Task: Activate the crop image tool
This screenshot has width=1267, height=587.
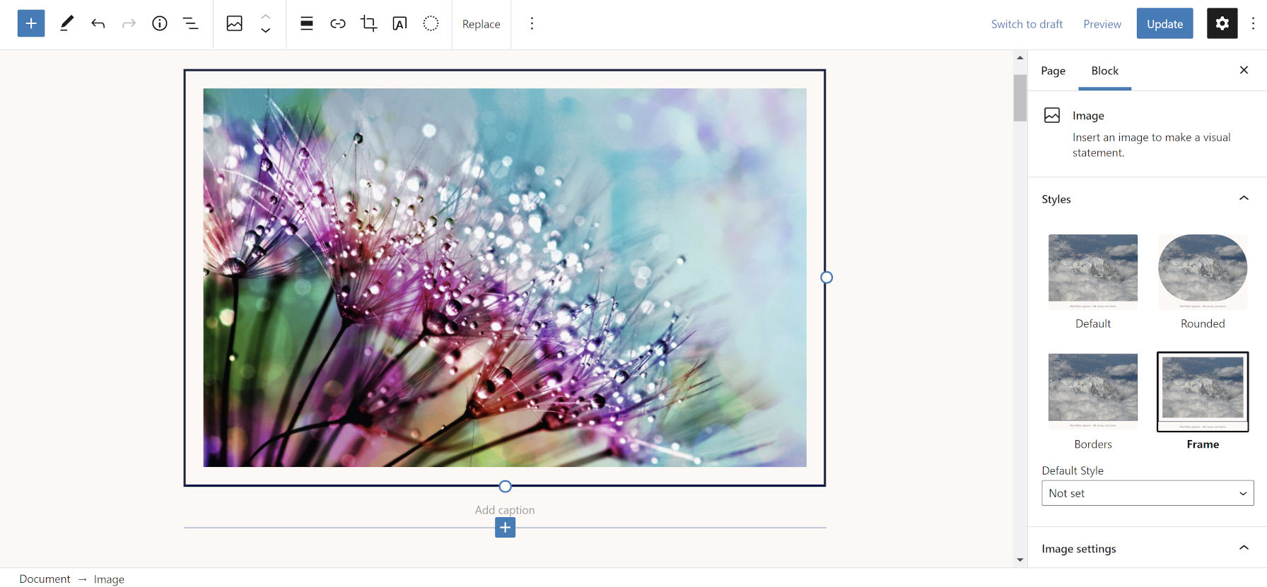Action: tap(369, 23)
